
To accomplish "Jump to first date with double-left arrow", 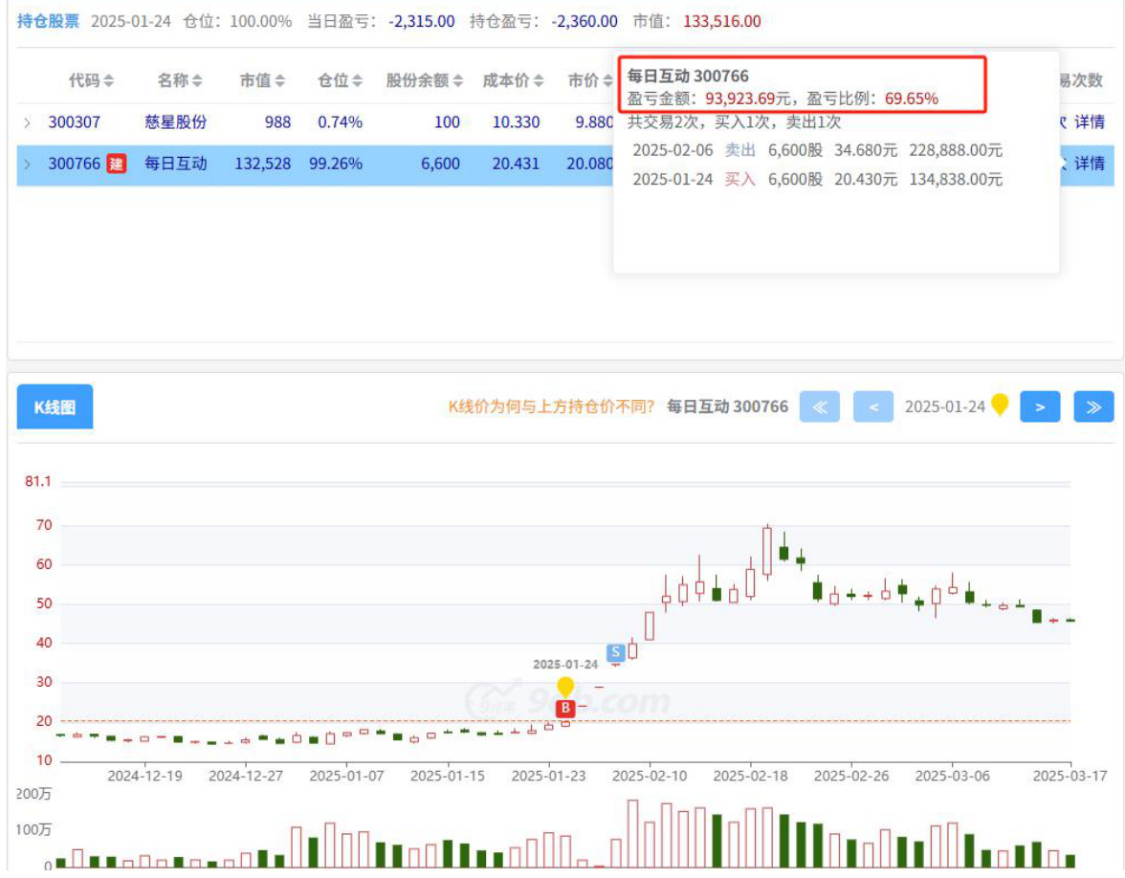I will click(819, 406).
